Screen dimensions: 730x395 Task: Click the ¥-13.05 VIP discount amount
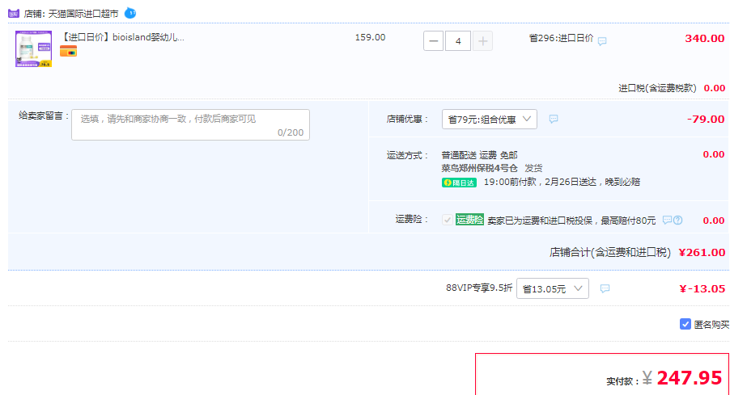(702, 288)
